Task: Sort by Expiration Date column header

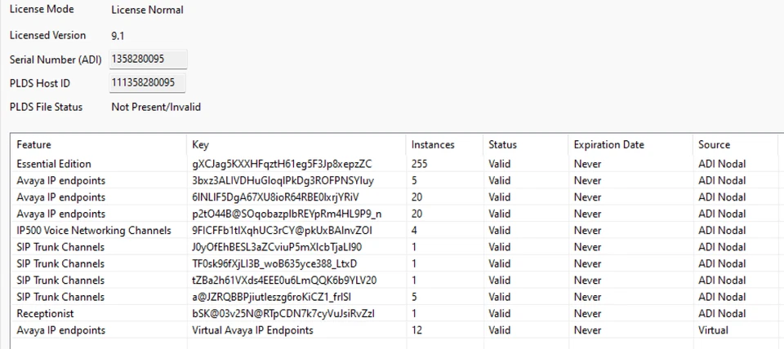Action: [x=608, y=145]
